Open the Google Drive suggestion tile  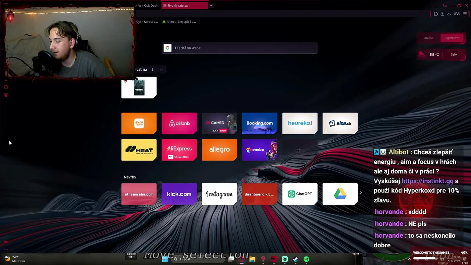pyautogui.click(x=340, y=194)
